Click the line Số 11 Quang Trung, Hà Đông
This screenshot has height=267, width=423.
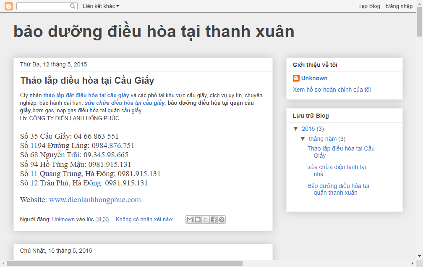(90, 174)
